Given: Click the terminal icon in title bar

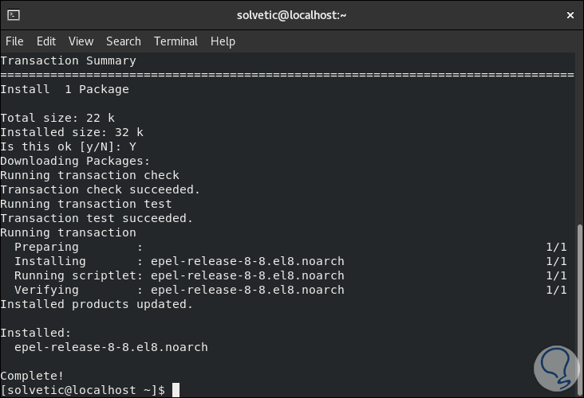Looking at the screenshot, I should [13, 14].
